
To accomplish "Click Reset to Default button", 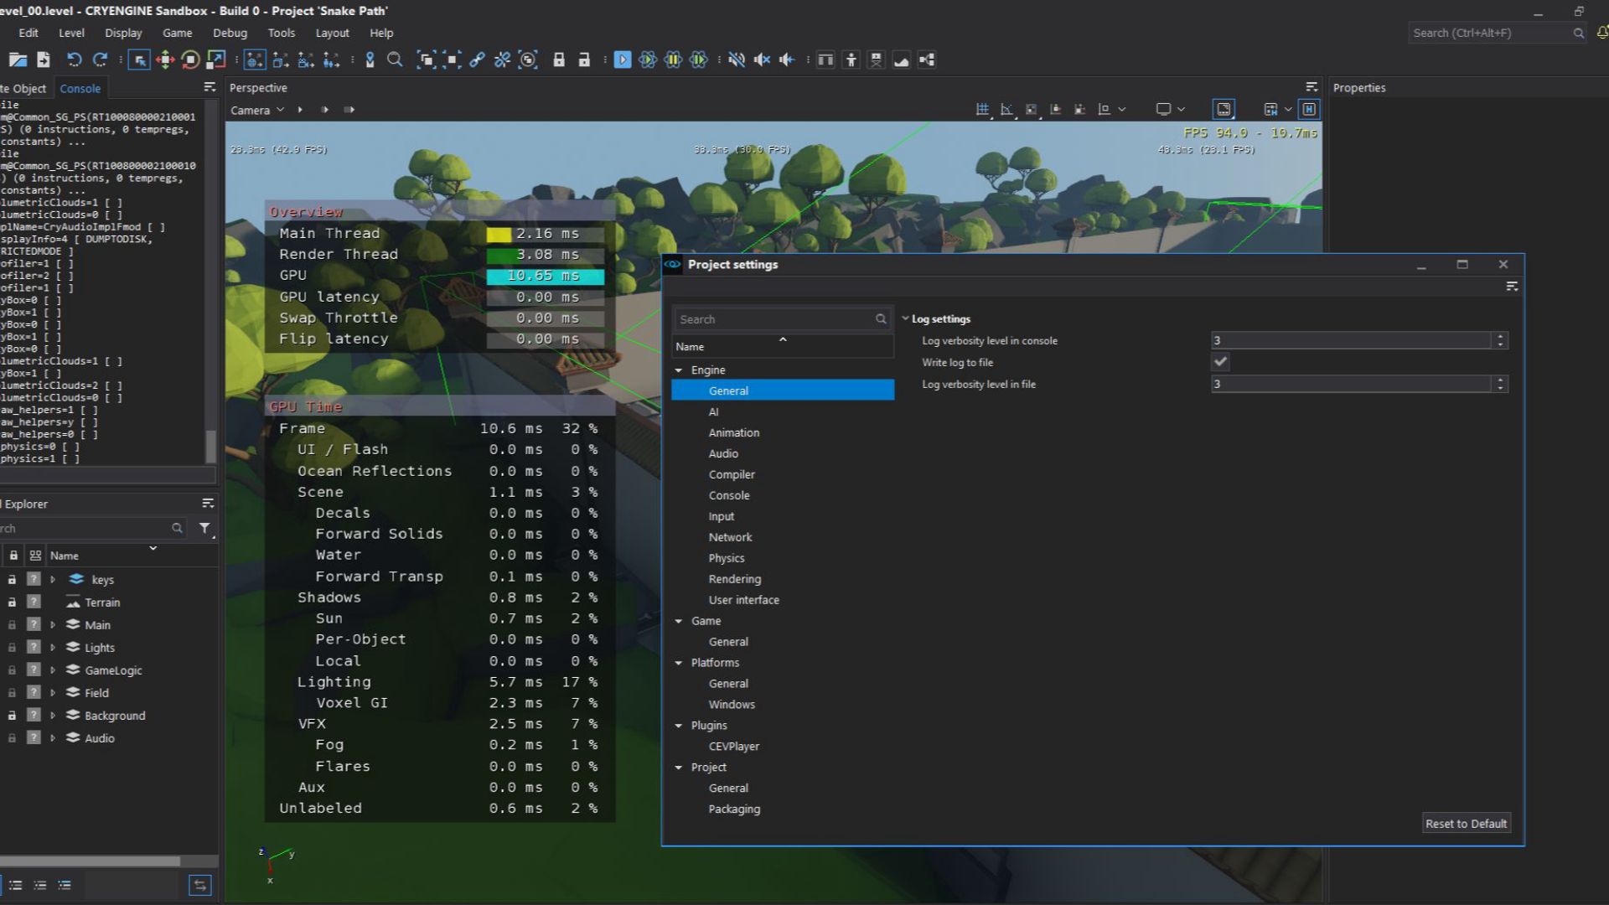I will [x=1466, y=824].
